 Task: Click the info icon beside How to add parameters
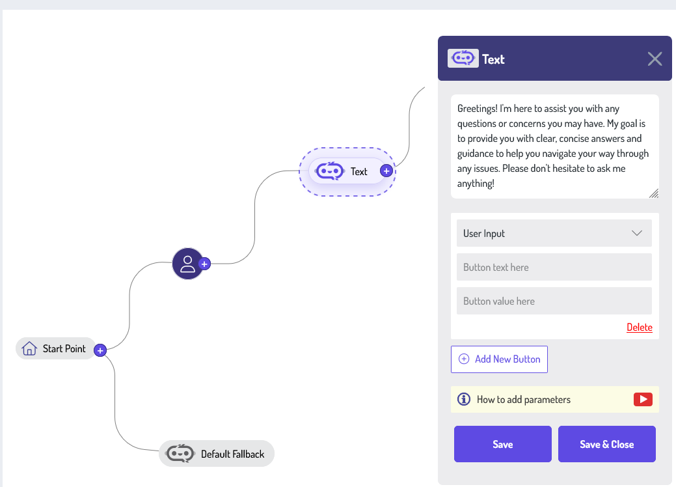point(464,399)
